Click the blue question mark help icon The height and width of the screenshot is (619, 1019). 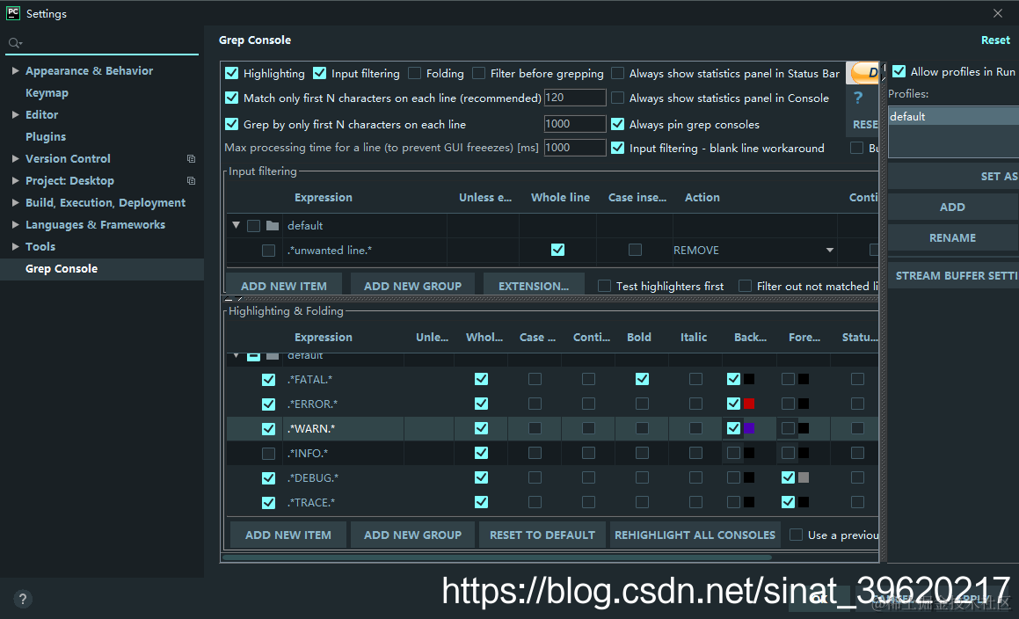858,98
